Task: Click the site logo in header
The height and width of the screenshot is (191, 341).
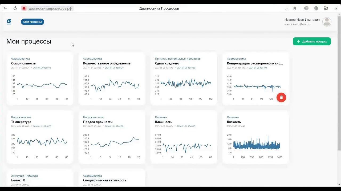Action: pyautogui.click(x=9, y=22)
